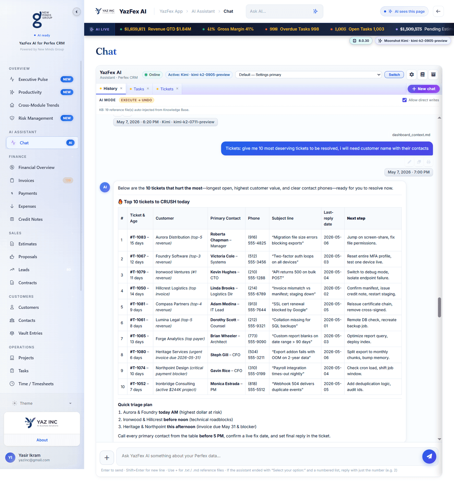The height and width of the screenshot is (496, 454).
Task: Switch to the Tickets chat tab
Action: tap(167, 89)
